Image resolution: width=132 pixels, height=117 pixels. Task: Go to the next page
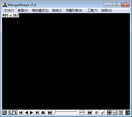pos(31,113)
